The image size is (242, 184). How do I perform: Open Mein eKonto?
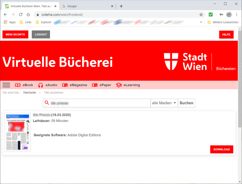click(15, 34)
